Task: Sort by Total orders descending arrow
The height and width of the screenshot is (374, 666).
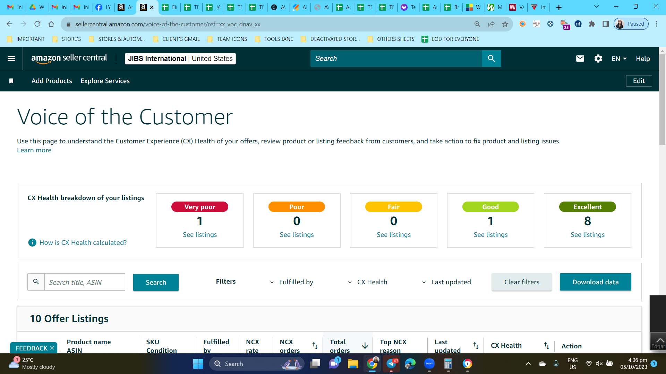Action: tap(365, 346)
